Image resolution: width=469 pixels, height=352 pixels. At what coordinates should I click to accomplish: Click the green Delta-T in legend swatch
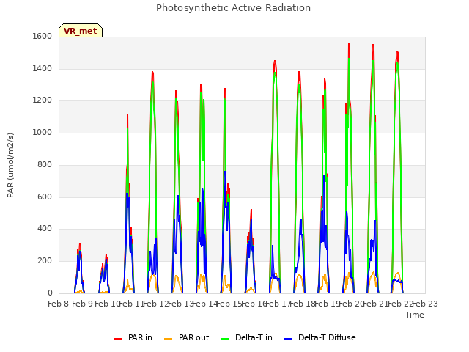(225, 339)
